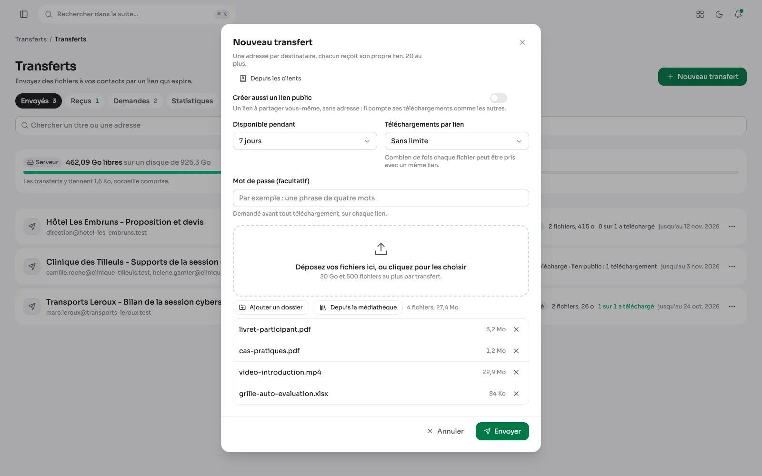The width and height of the screenshot is (762, 476).
Task: Enable the Créer aussi un lien public switch
Action: 499,98
